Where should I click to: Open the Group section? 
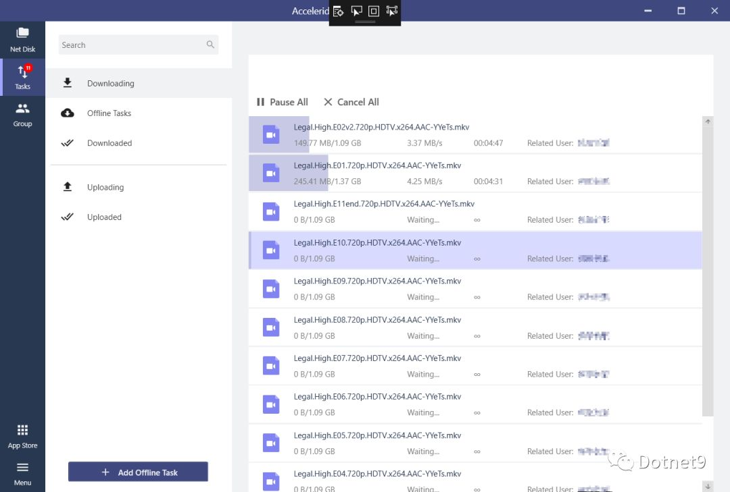point(22,115)
